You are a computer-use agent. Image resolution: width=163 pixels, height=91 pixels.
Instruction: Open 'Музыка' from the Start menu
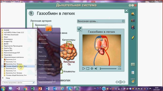pyautogui.click(x=41, y=48)
